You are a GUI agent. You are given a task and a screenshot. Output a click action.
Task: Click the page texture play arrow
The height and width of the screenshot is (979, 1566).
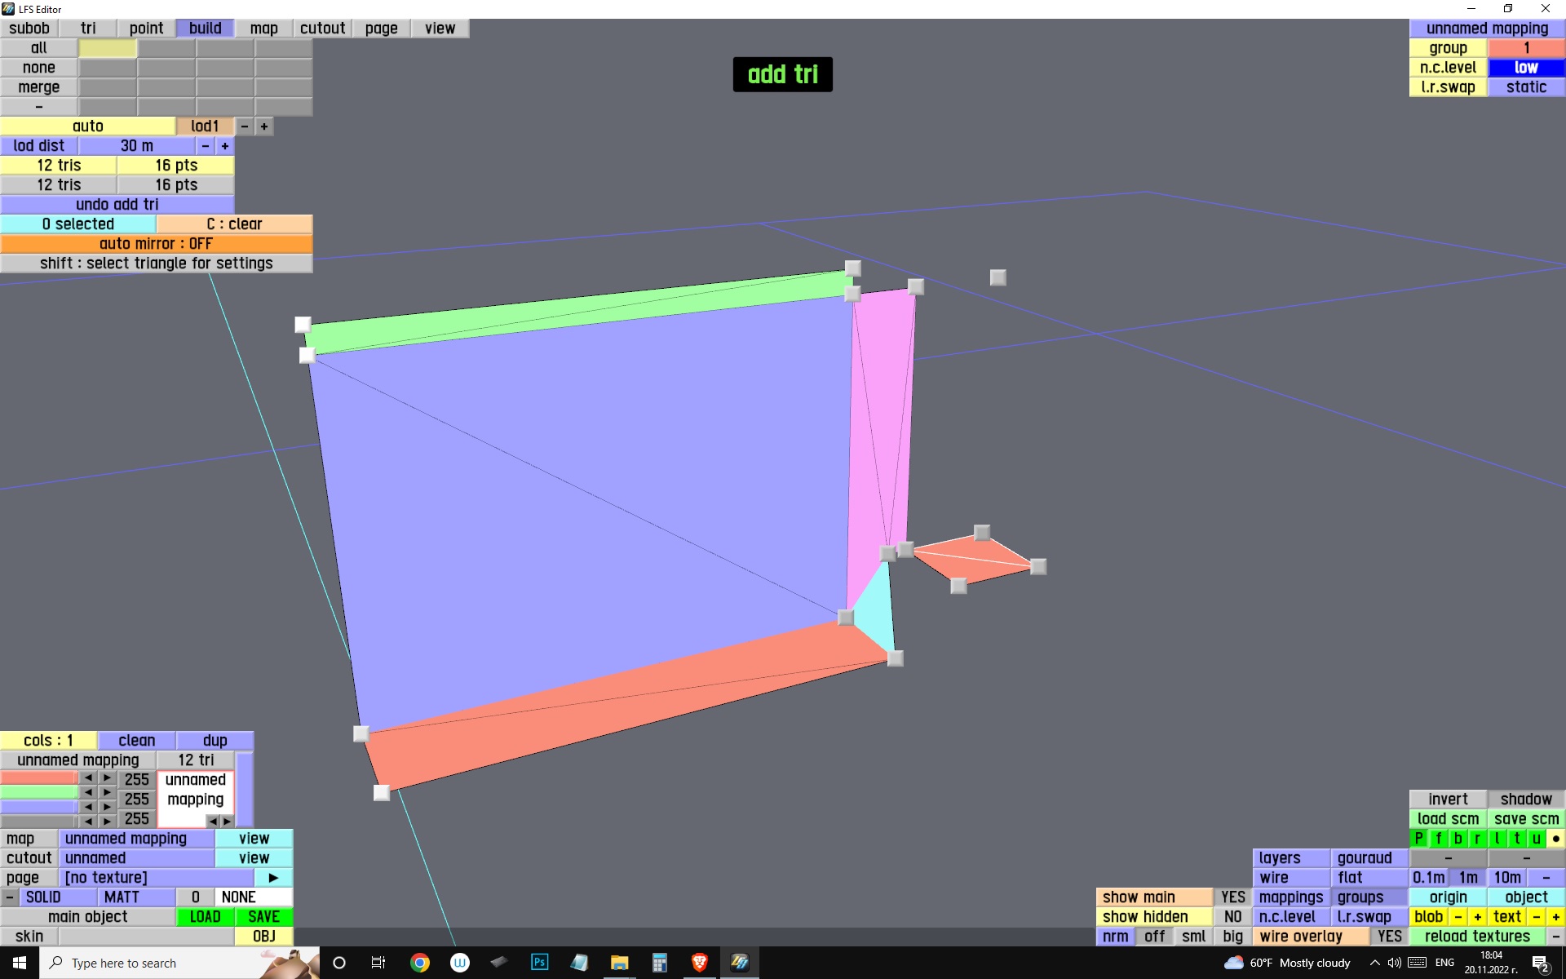coord(273,878)
